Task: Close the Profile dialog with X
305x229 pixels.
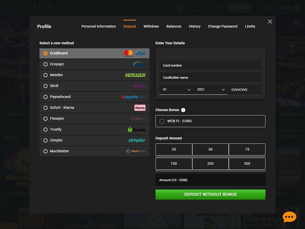Action: [x=270, y=22]
